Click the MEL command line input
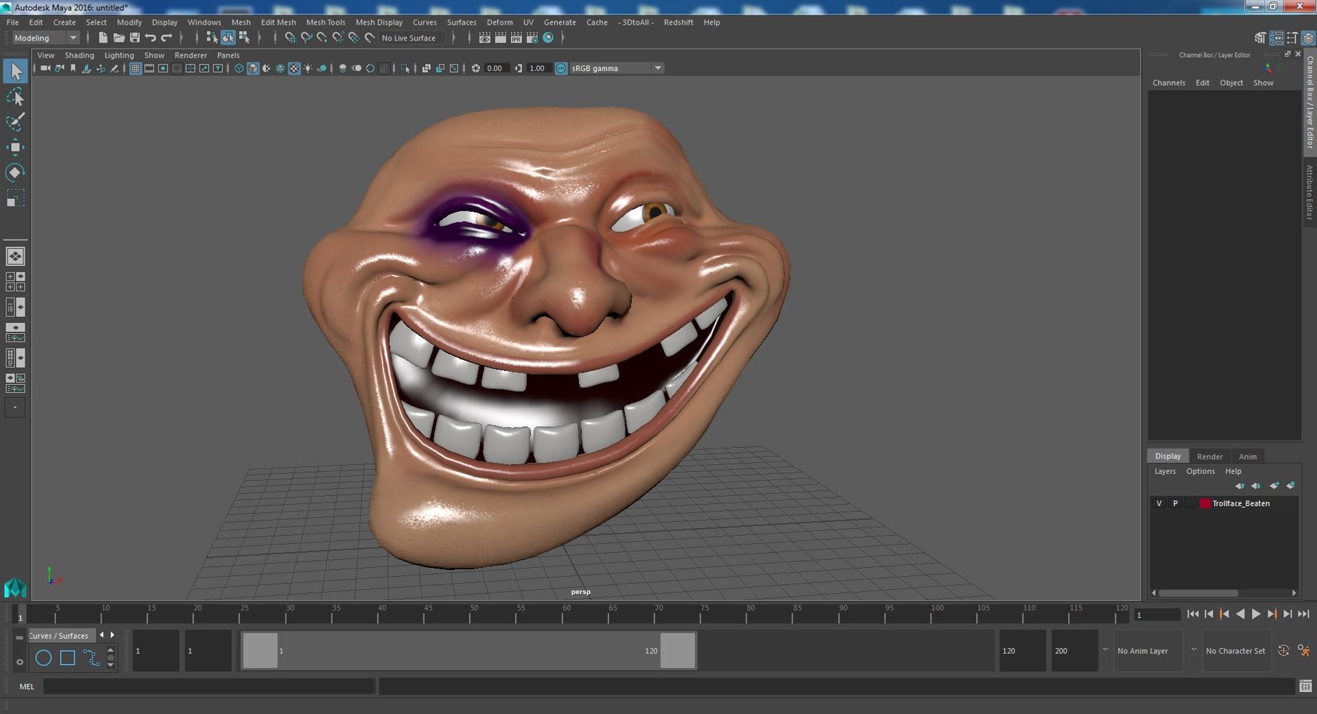Viewport: 1317px width, 714px height. point(209,686)
